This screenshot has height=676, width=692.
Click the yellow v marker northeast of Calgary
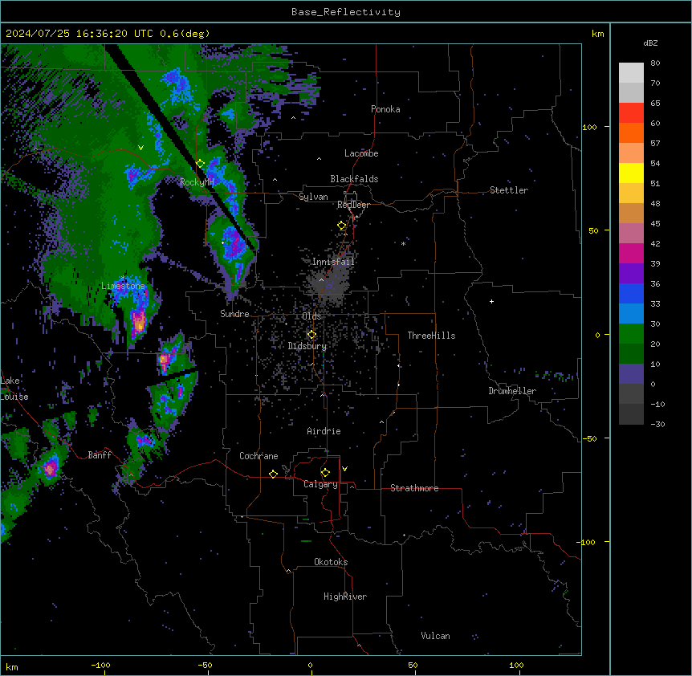click(344, 469)
